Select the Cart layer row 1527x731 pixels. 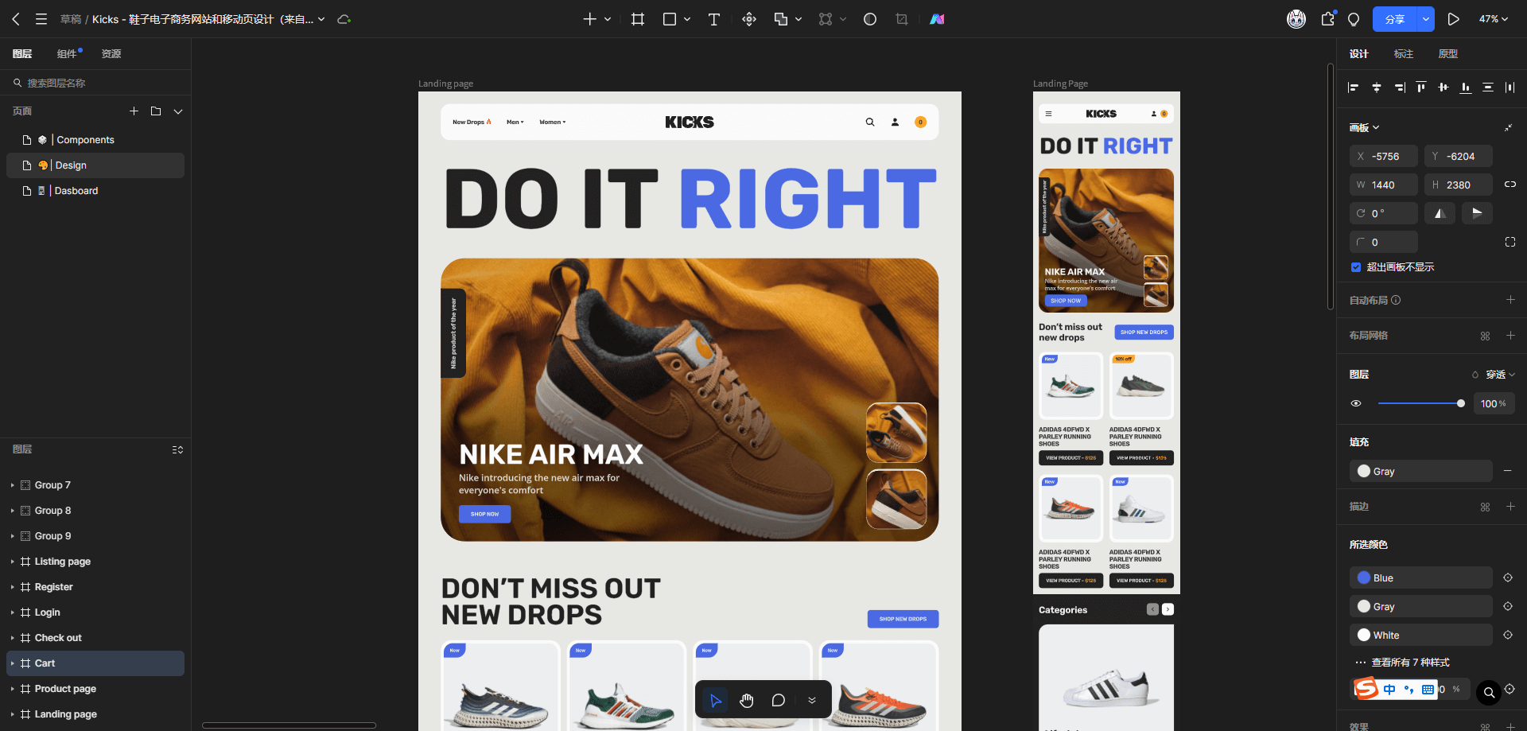pos(95,663)
